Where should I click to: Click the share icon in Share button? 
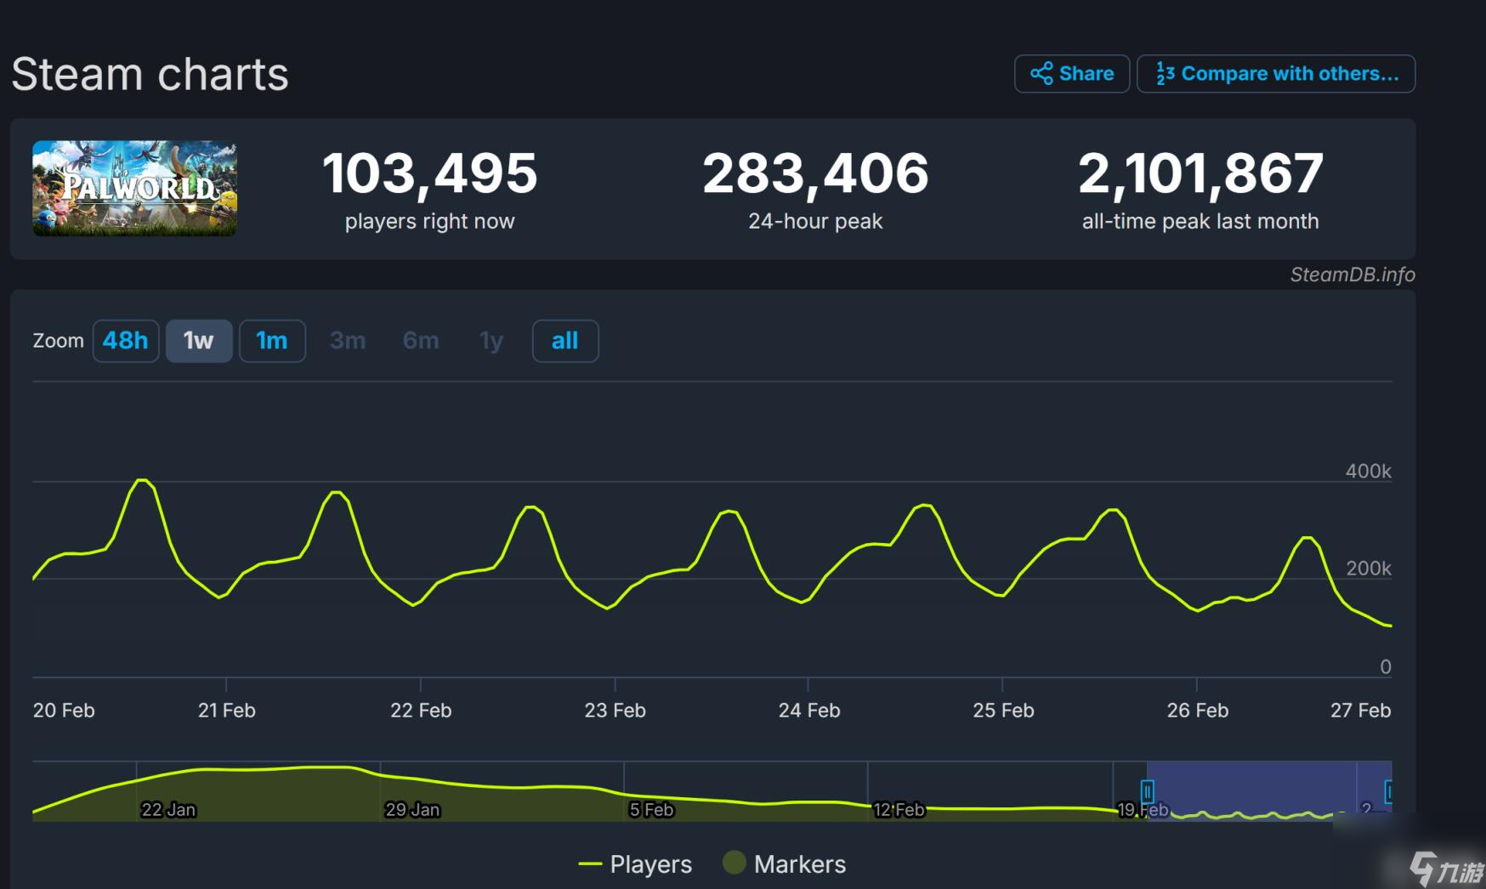click(x=1041, y=73)
